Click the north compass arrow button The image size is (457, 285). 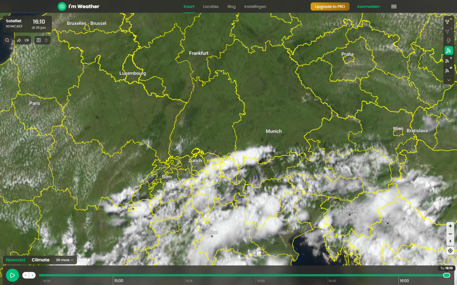[450, 242]
